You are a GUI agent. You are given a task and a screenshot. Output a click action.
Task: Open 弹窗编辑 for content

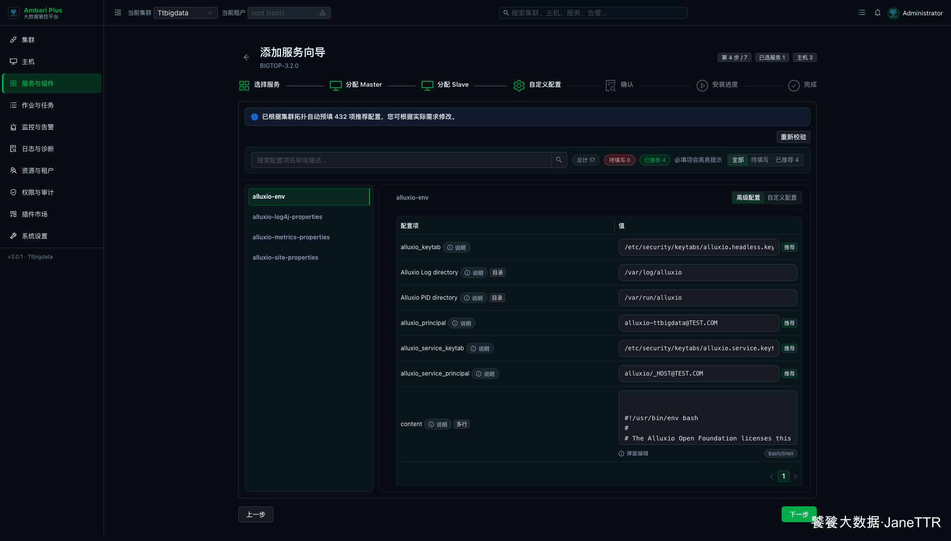pyautogui.click(x=634, y=454)
